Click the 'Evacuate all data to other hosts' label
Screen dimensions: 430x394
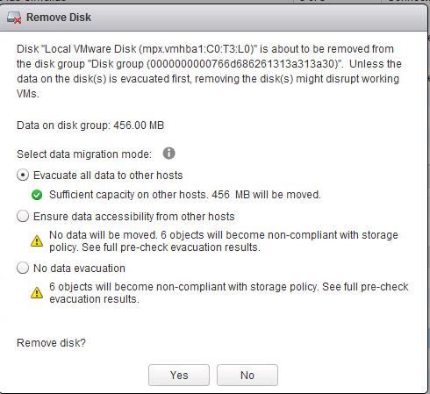[x=108, y=176]
